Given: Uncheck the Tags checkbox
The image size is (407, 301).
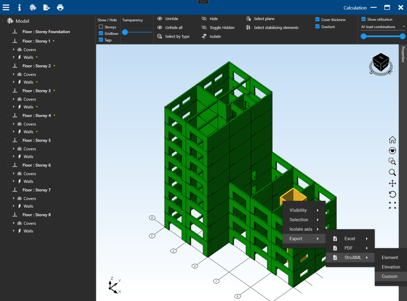Looking at the screenshot, I should pyautogui.click(x=101, y=40).
